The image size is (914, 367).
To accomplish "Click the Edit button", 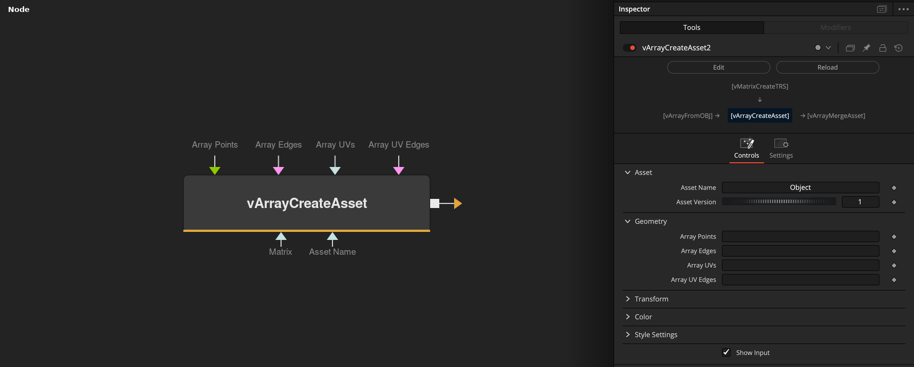I will pyautogui.click(x=719, y=67).
